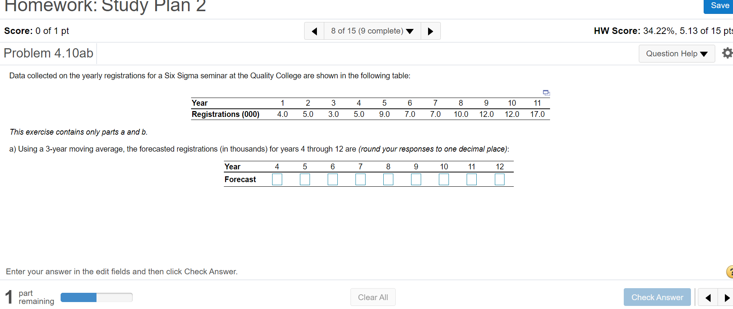The image size is (733, 309).
Task: Click the part remaining progress bar
Action: [x=96, y=297]
